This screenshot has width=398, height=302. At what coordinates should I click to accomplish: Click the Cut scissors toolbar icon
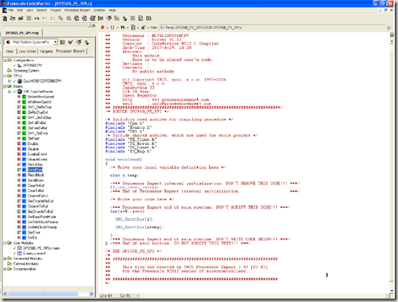tap(52, 19)
